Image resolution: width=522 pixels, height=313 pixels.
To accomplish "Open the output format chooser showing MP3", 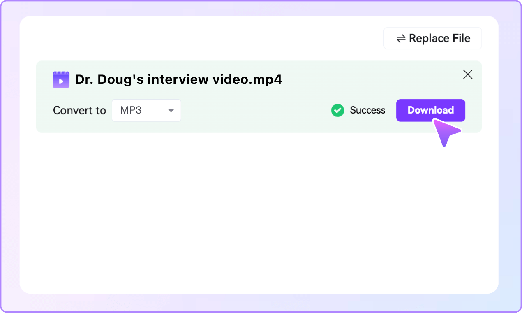I will 146,110.
